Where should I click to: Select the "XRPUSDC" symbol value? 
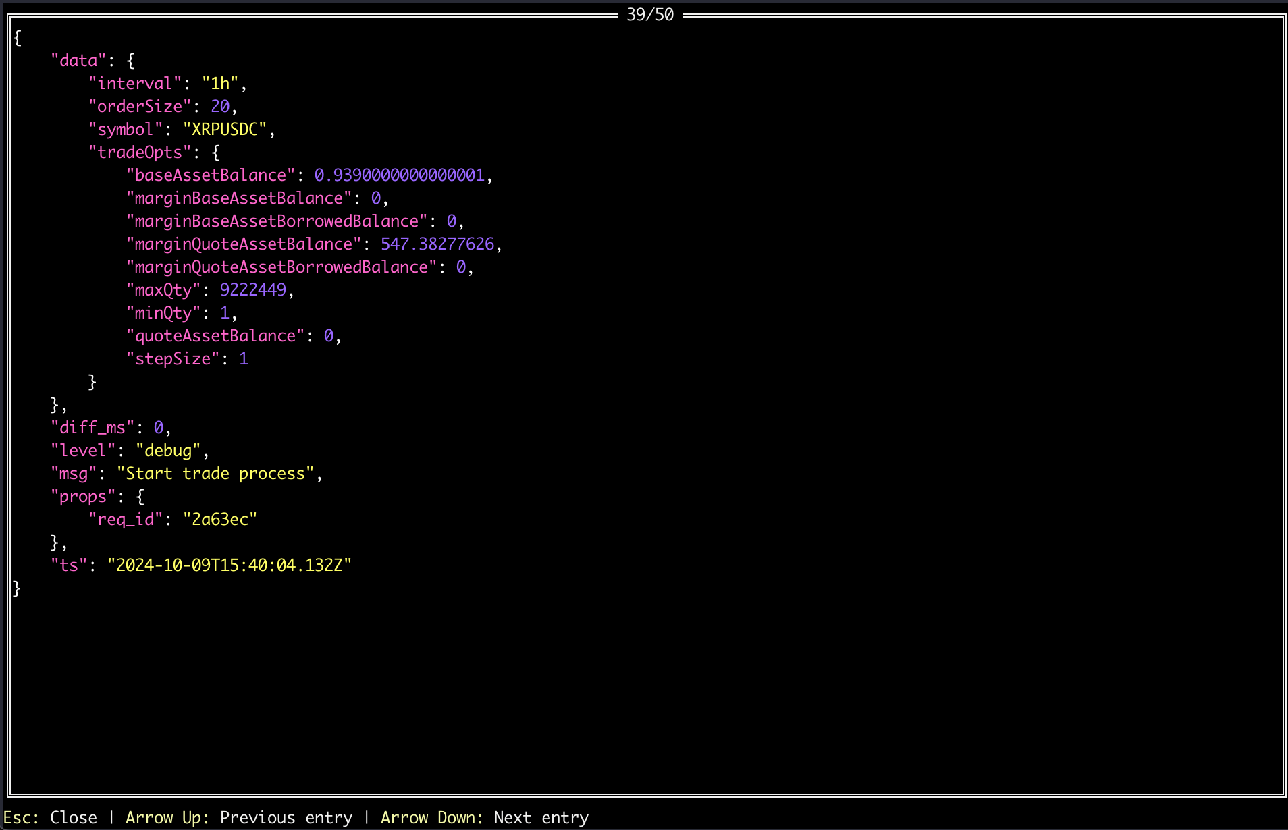coord(225,130)
